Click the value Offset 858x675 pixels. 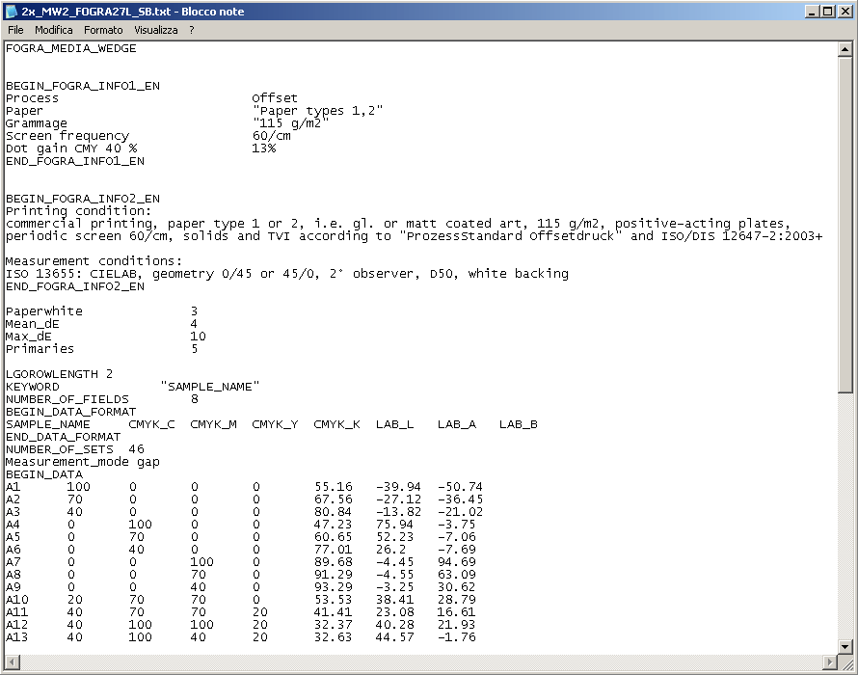(x=275, y=98)
